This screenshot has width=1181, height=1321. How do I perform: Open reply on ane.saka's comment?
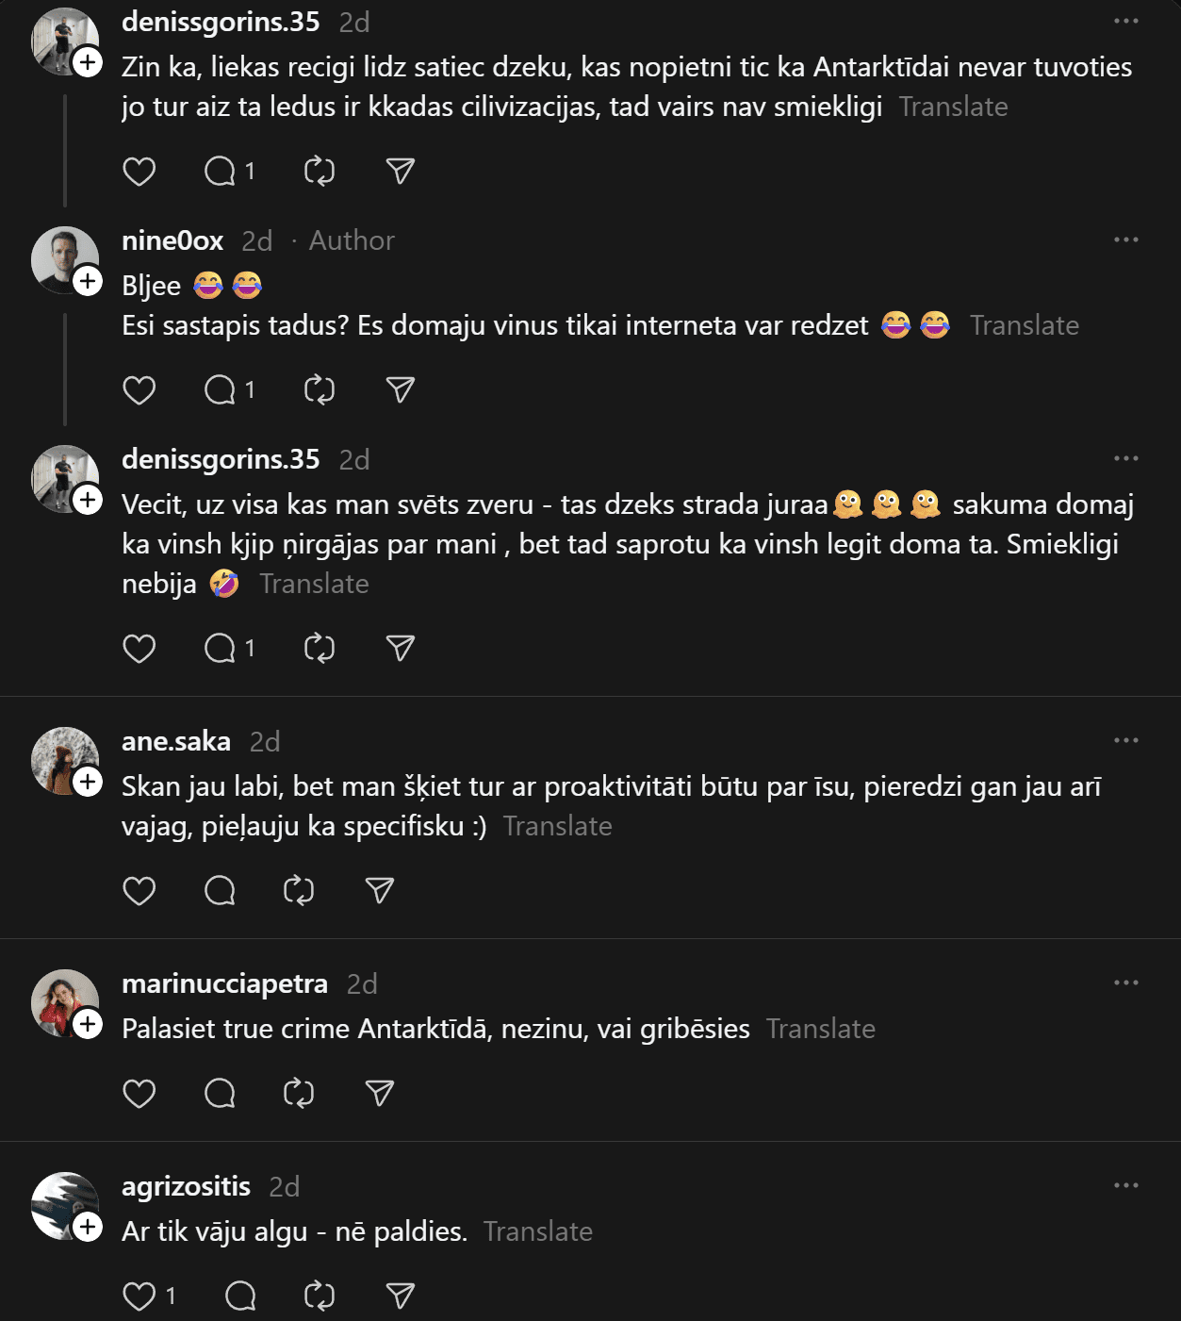point(221,891)
